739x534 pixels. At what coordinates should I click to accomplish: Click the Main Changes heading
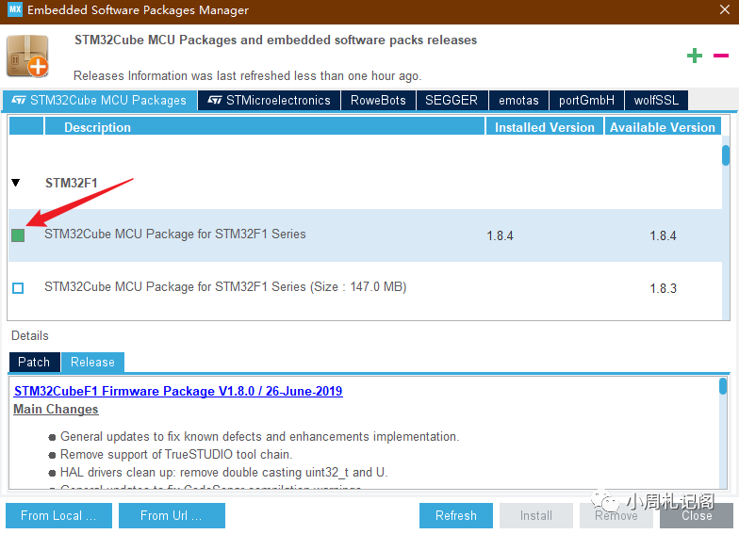tap(56, 409)
